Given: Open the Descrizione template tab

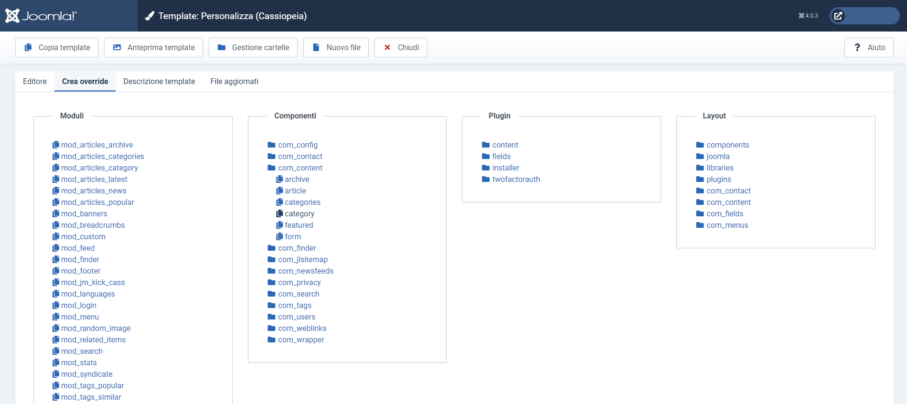Looking at the screenshot, I should pyautogui.click(x=159, y=81).
